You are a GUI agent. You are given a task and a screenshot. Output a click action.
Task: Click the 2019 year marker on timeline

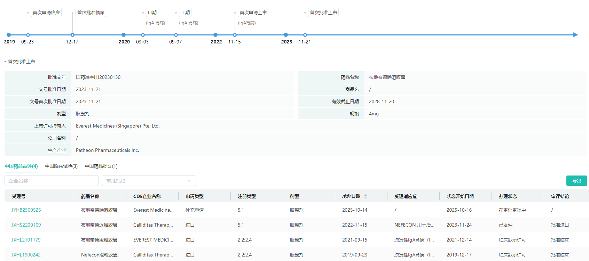point(9,35)
